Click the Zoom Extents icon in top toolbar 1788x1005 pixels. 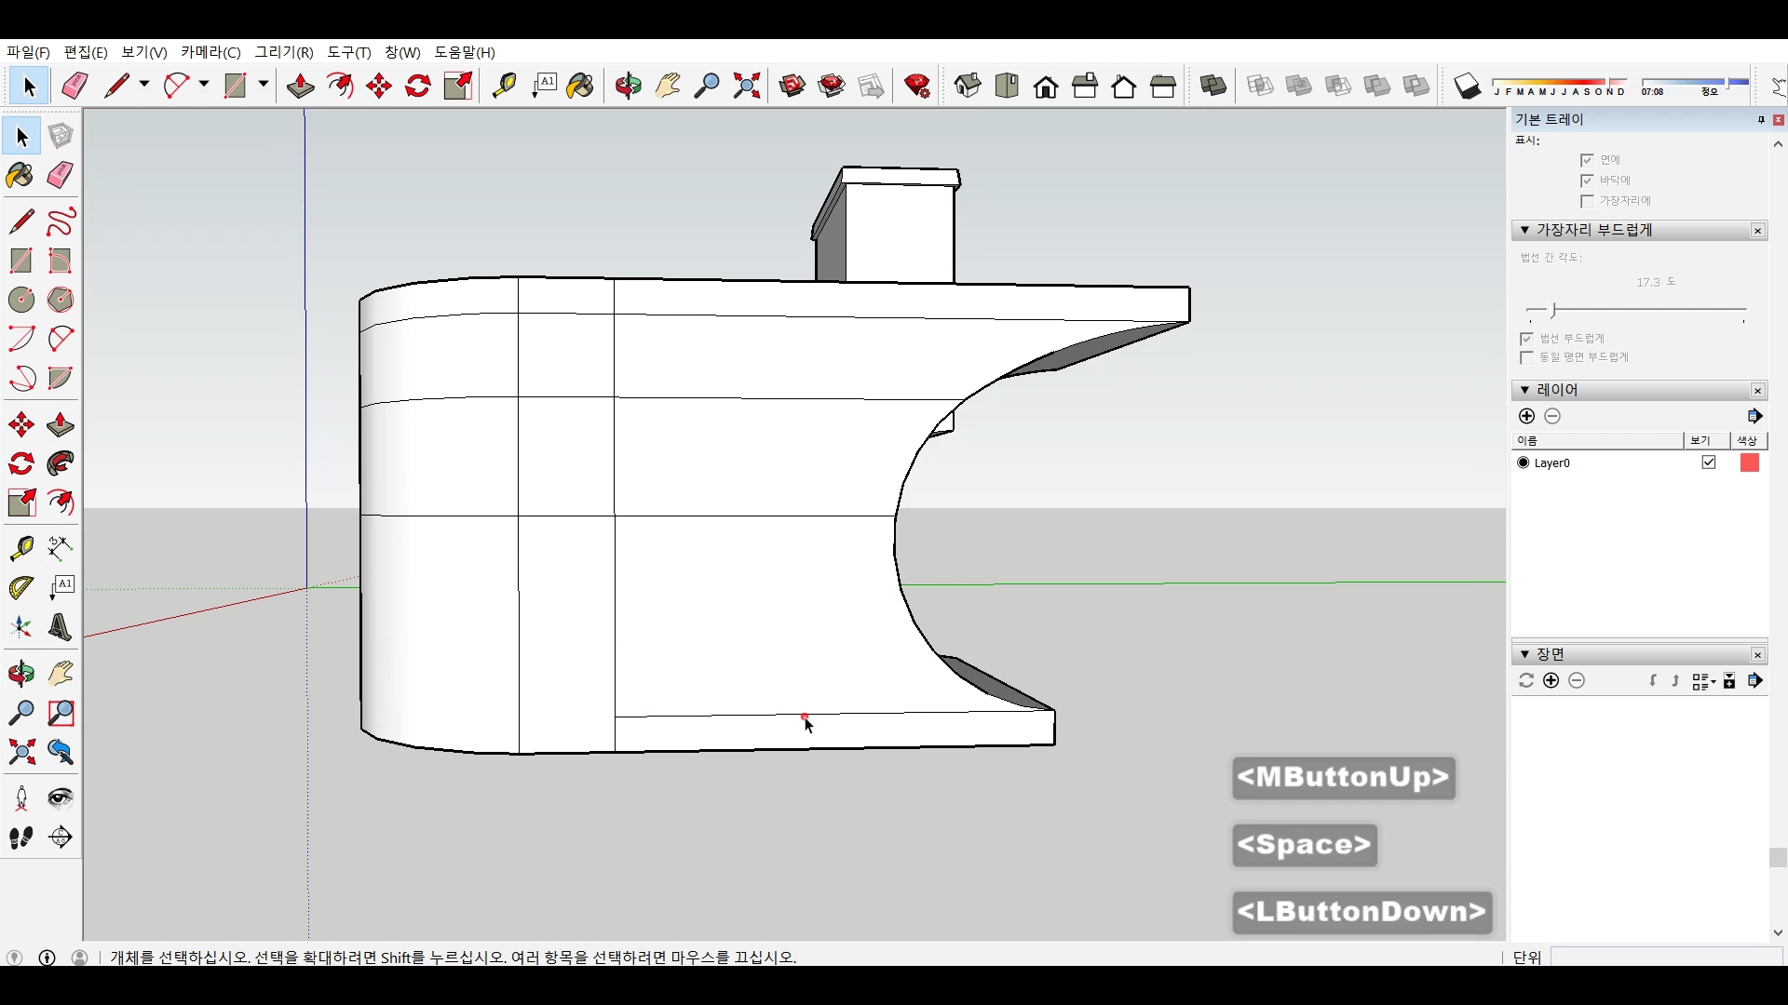pyautogui.click(x=746, y=87)
